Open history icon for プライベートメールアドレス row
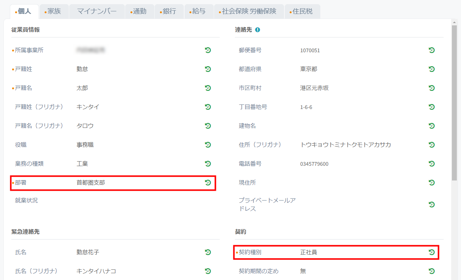Viewport: 461px width, 280px height. pyautogui.click(x=432, y=204)
